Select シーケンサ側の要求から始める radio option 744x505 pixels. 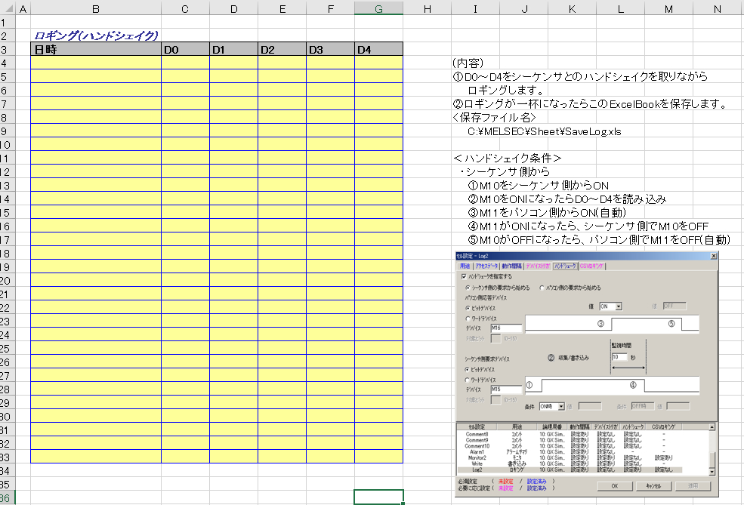point(469,288)
